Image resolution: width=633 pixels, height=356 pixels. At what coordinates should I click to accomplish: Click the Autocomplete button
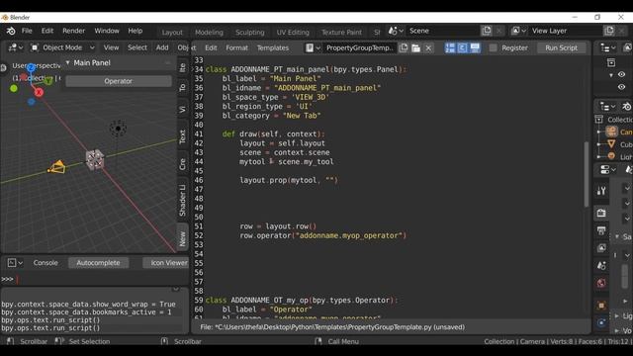(98, 263)
